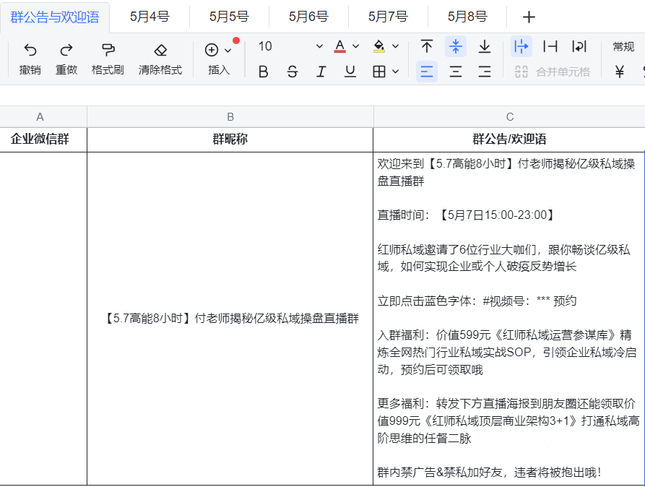Open the 5月4号 sheet tab
645x487 pixels.
click(x=150, y=17)
